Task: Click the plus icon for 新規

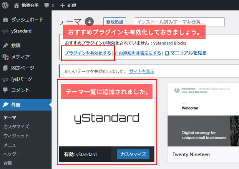Action: 62,5
